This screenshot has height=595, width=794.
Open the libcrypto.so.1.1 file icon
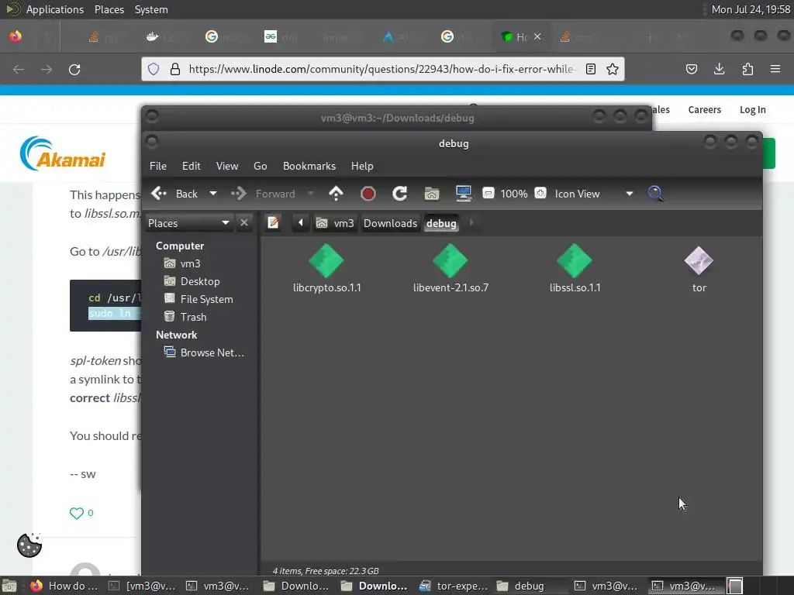pos(326,261)
